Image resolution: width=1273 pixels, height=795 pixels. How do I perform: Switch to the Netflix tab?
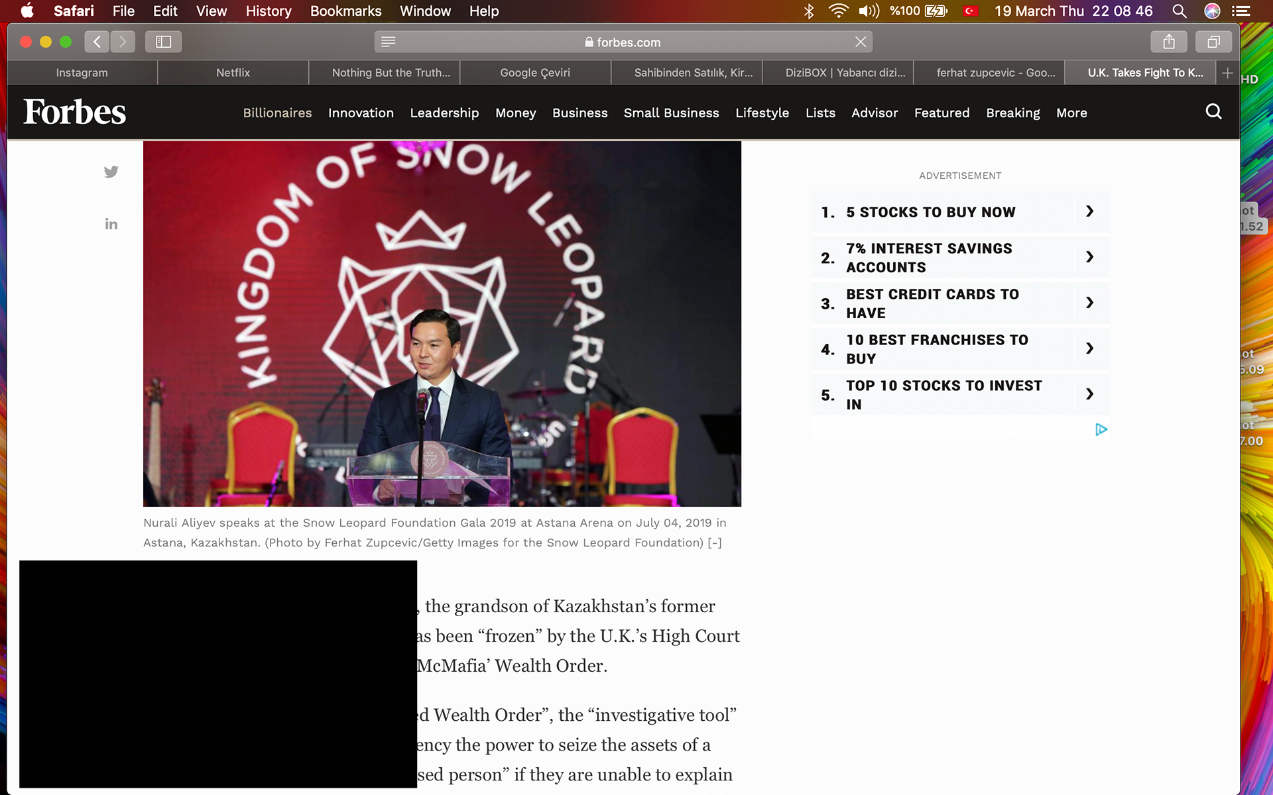(233, 73)
